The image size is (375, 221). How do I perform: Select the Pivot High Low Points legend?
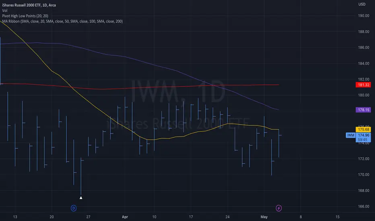[x=25, y=16]
